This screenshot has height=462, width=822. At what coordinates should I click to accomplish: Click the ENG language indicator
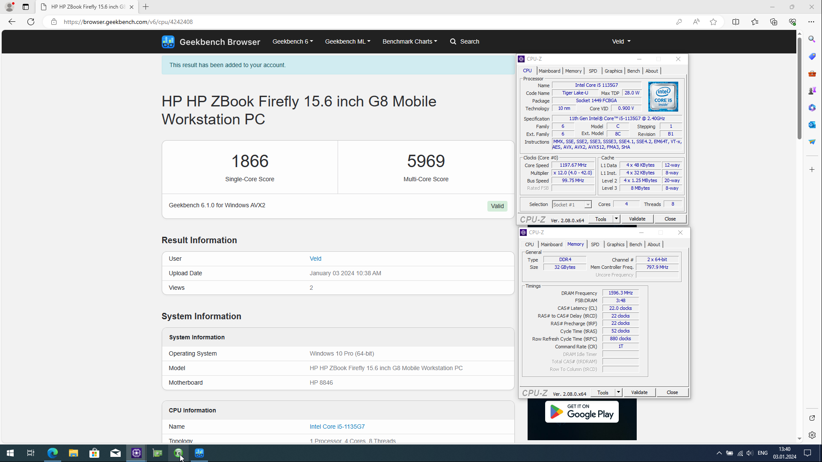click(763, 453)
